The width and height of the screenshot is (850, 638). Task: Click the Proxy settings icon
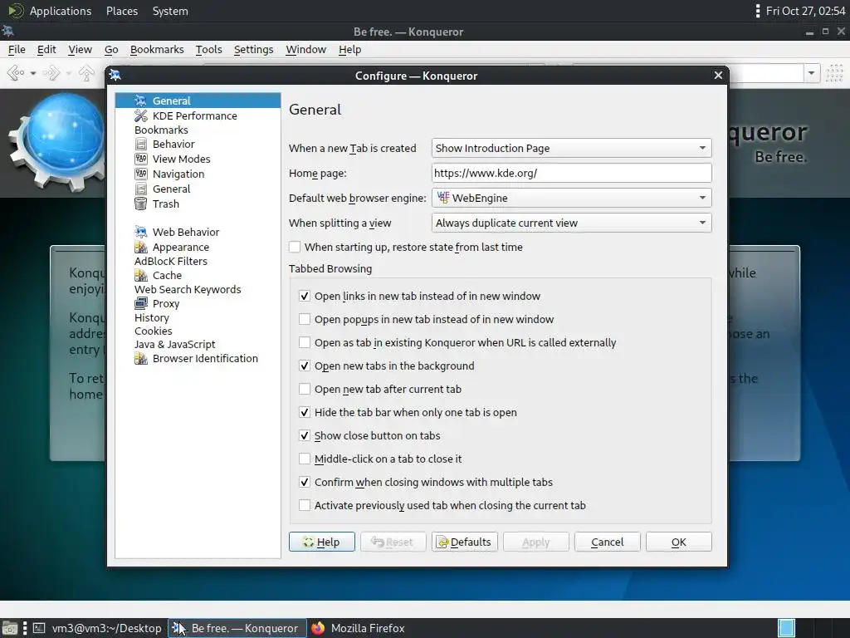(x=141, y=303)
